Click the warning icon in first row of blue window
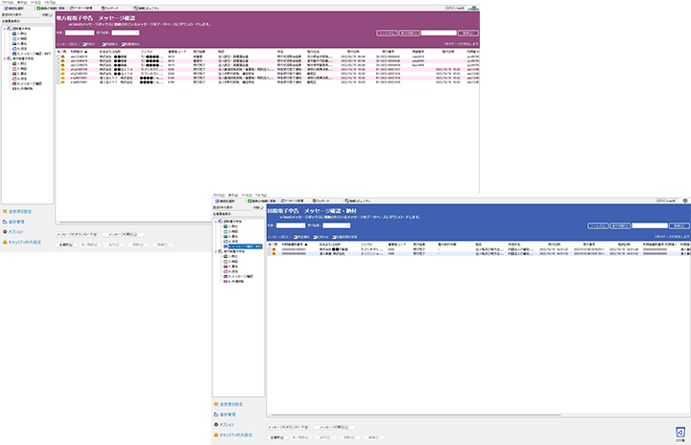The height and width of the screenshot is (445, 691). tap(274, 249)
